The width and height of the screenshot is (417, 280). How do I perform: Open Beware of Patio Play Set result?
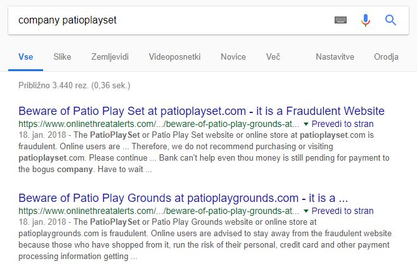click(202, 111)
